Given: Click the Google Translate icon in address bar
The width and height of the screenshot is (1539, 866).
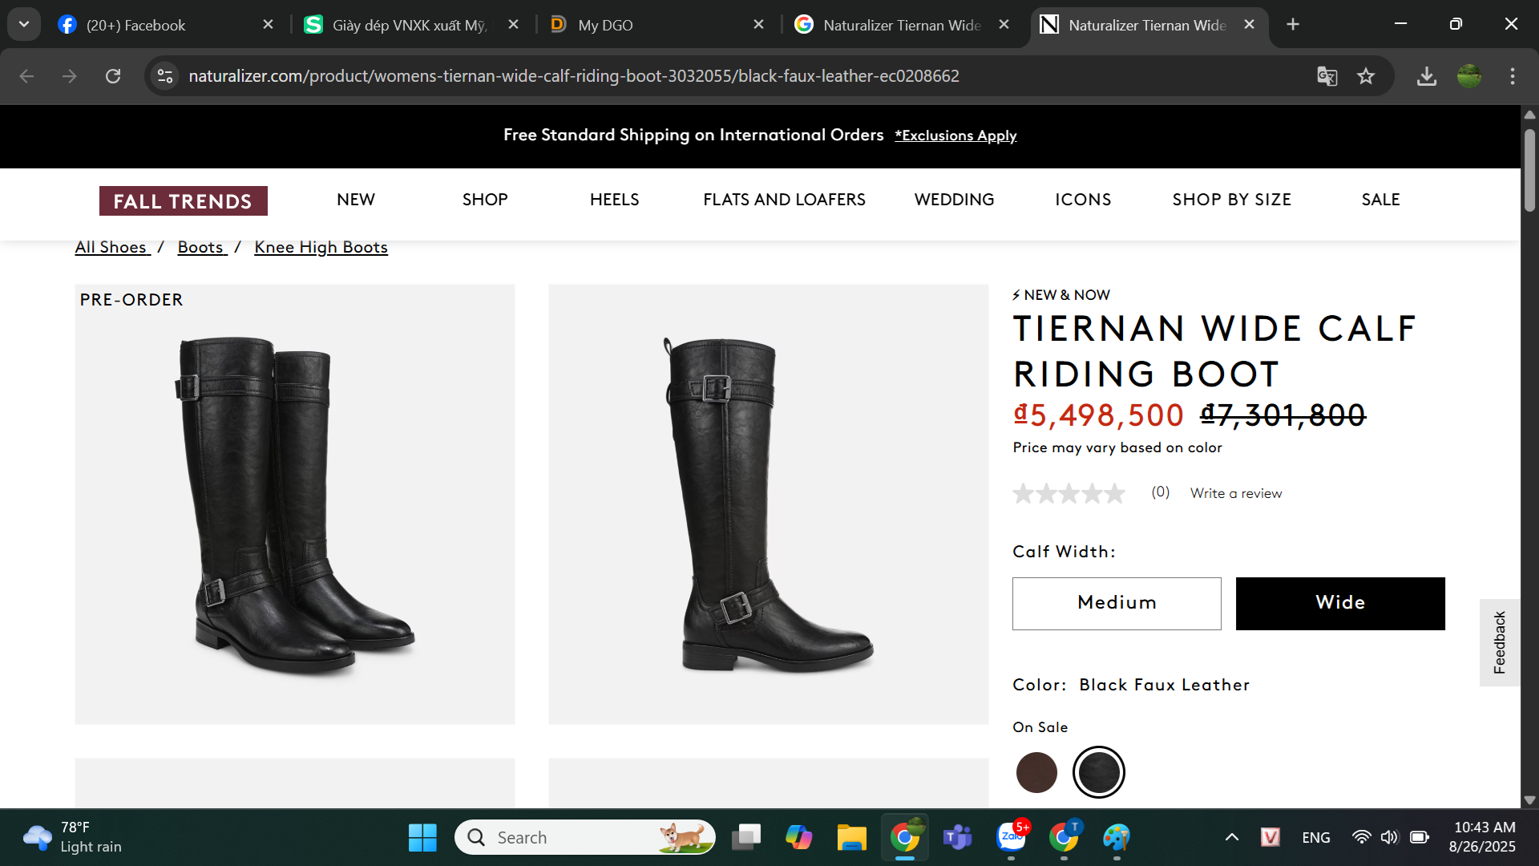Looking at the screenshot, I should tap(1327, 76).
